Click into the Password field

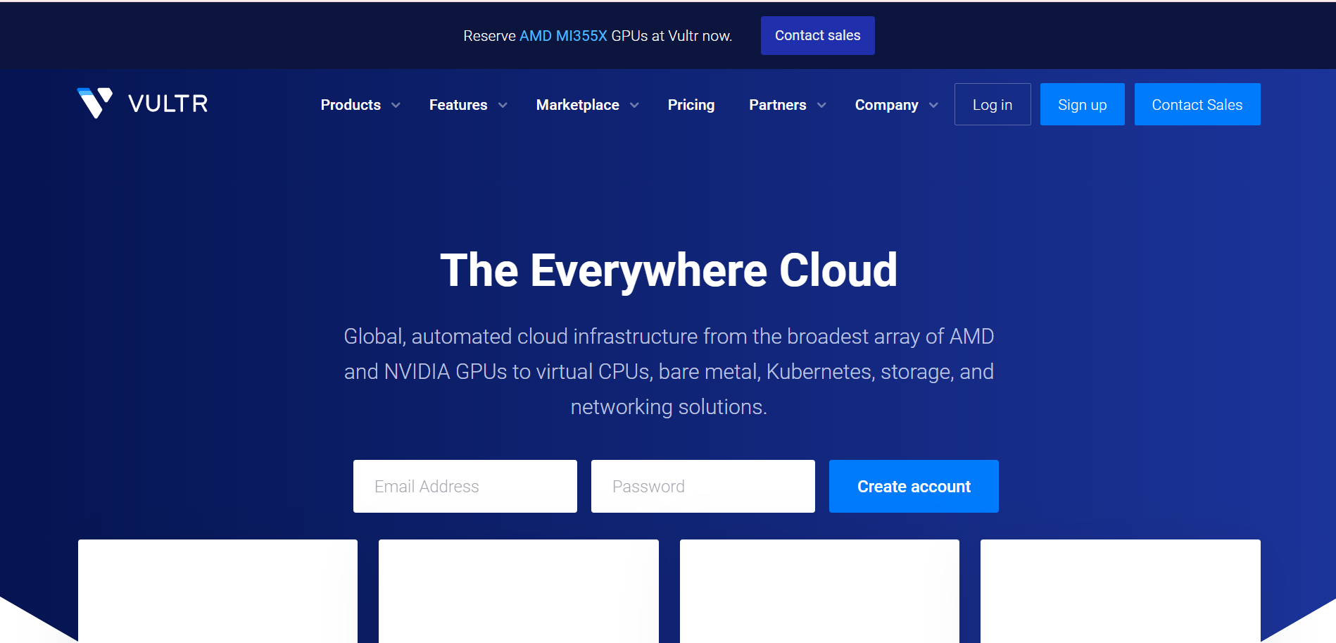(702, 487)
